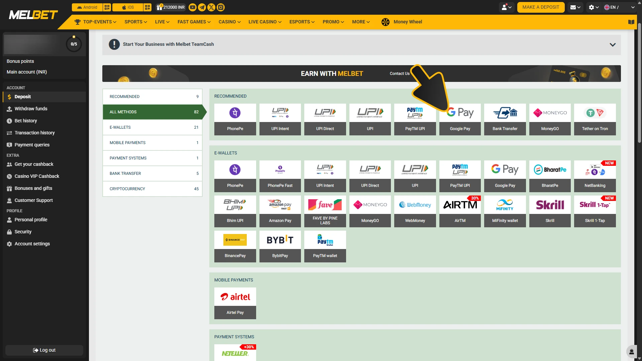
Task: Open the Instagram social icon
Action: [221, 7]
